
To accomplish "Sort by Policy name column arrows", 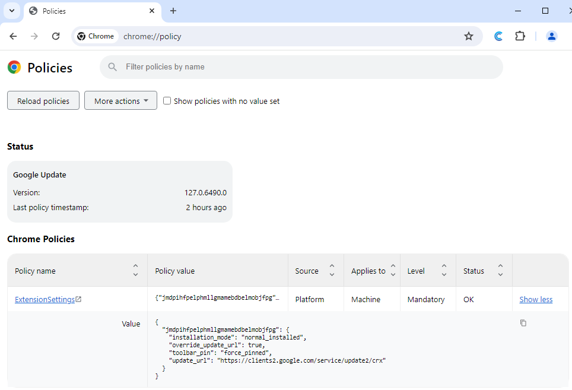I will (135, 270).
